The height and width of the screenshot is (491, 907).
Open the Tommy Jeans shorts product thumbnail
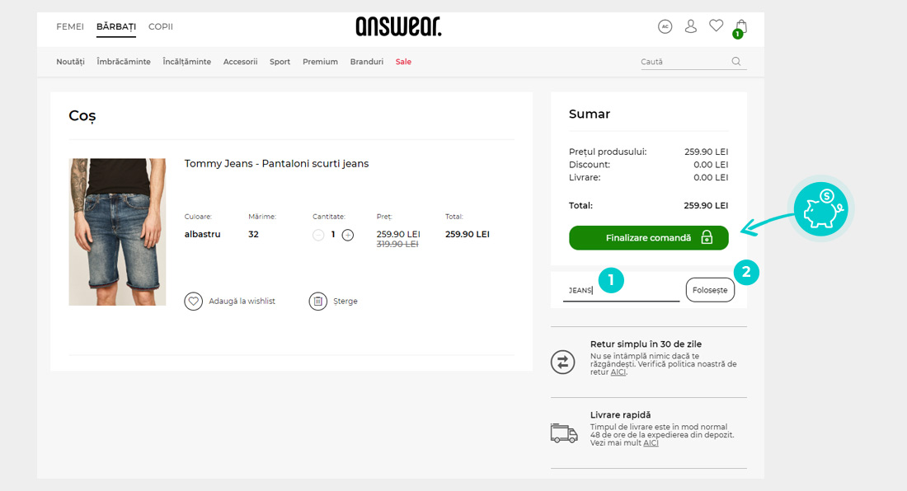(x=117, y=231)
